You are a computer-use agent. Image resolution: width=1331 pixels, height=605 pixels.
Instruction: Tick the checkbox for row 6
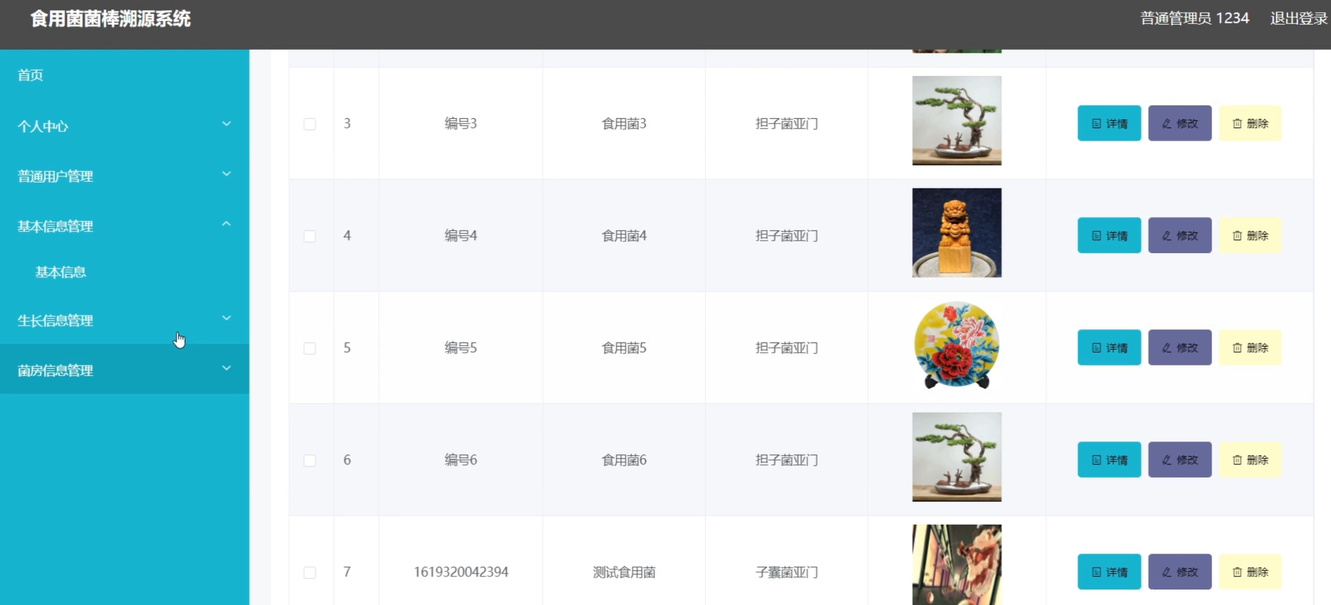pyautogui.click(x=309, y=461)
